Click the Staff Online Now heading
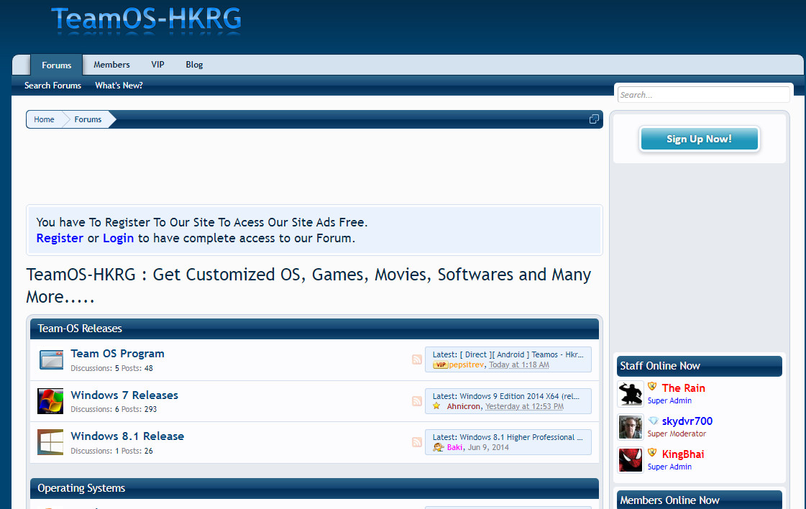 coord(660,366)
